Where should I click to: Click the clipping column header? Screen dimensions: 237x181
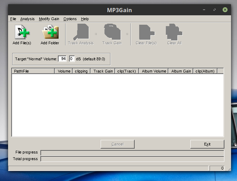click(x=81, y=71)
